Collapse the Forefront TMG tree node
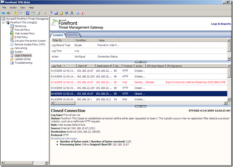This screenshot has height=167, width=233. point(3,22)
